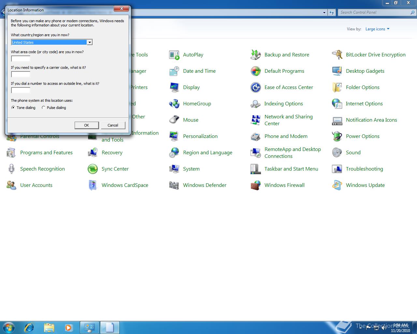Open Programs and Features icon

(11, 153)
